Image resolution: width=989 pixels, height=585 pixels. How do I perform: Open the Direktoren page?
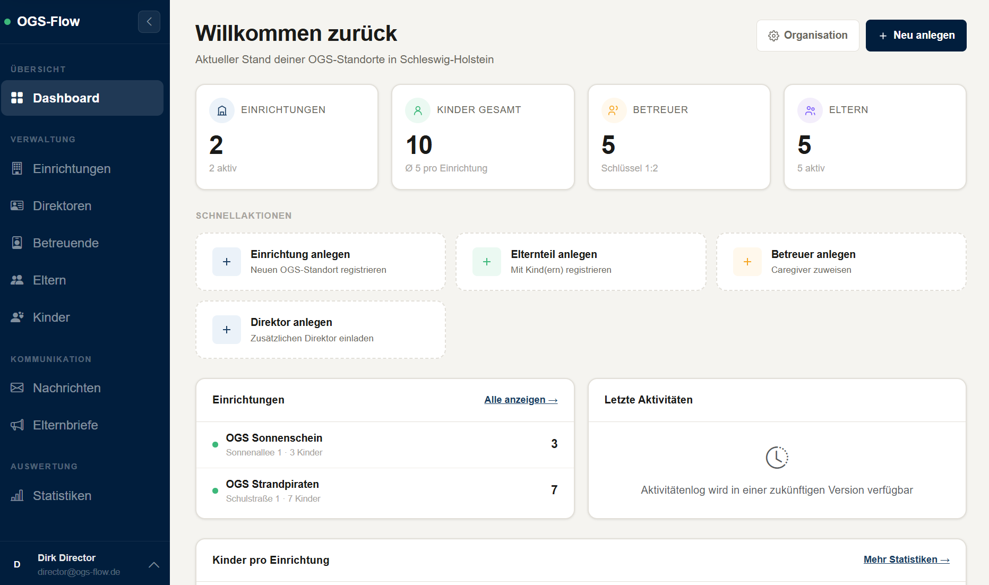[x=82, y=205]
